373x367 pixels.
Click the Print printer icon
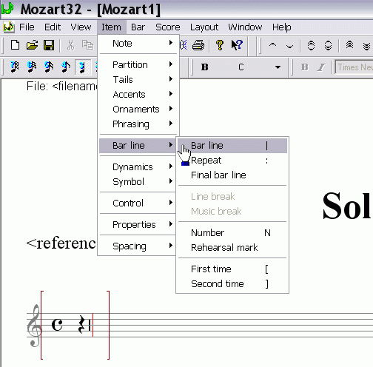198,45
